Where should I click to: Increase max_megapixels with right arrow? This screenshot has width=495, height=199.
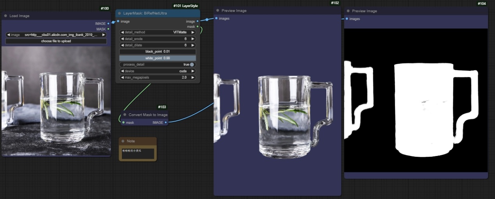[x=193, y=77]
